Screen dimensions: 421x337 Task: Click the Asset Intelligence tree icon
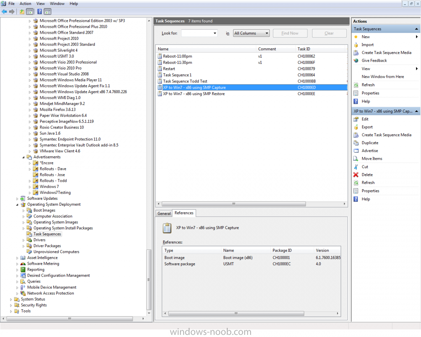click(23, 258)
